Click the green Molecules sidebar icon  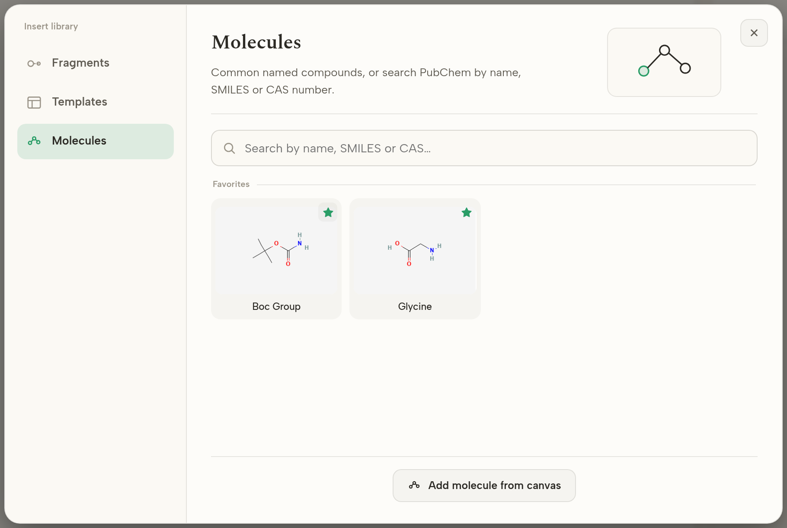pyautogui.click(x=34, y=141)
